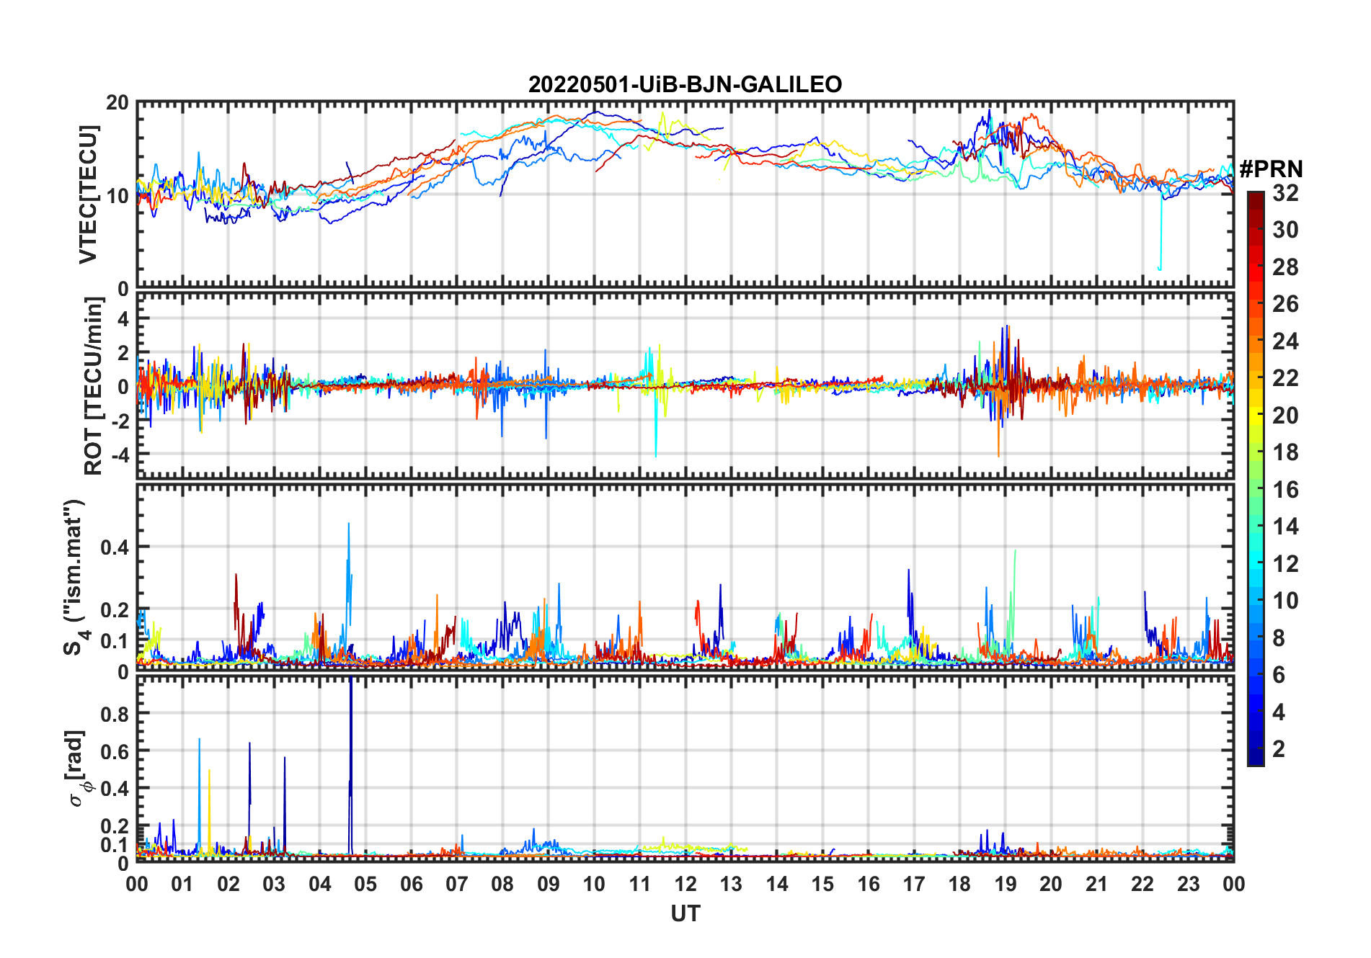Click the x-axis tick label 03
Image resolution: width=1371 pixels, height=958 pixels.
coord(274,885)
